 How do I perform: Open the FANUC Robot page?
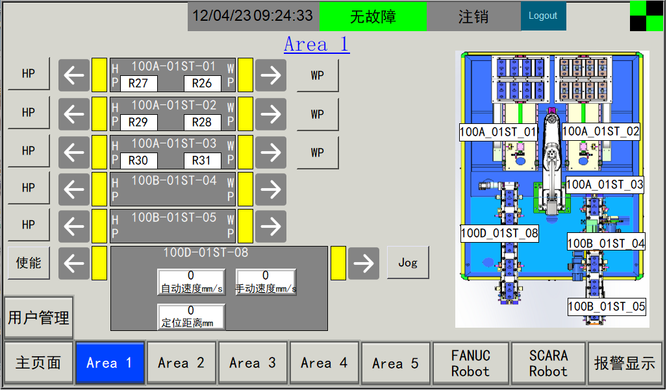[x=470, y=363]
